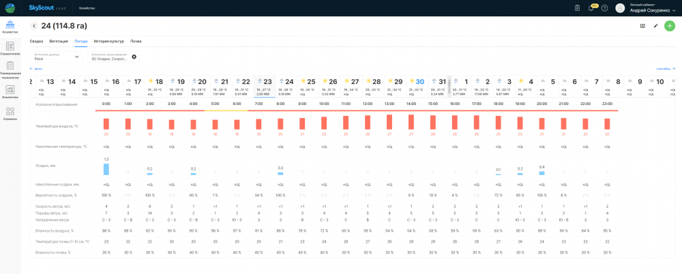The width and height of the screenshot is (682, 274).
Task: Select day 13 in the calendar strip
Action: point(47,87)
